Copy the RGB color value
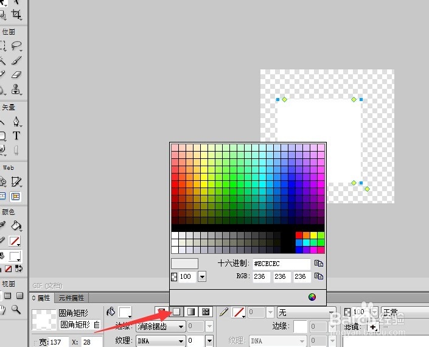429x347 pixels. pos(319,276)
